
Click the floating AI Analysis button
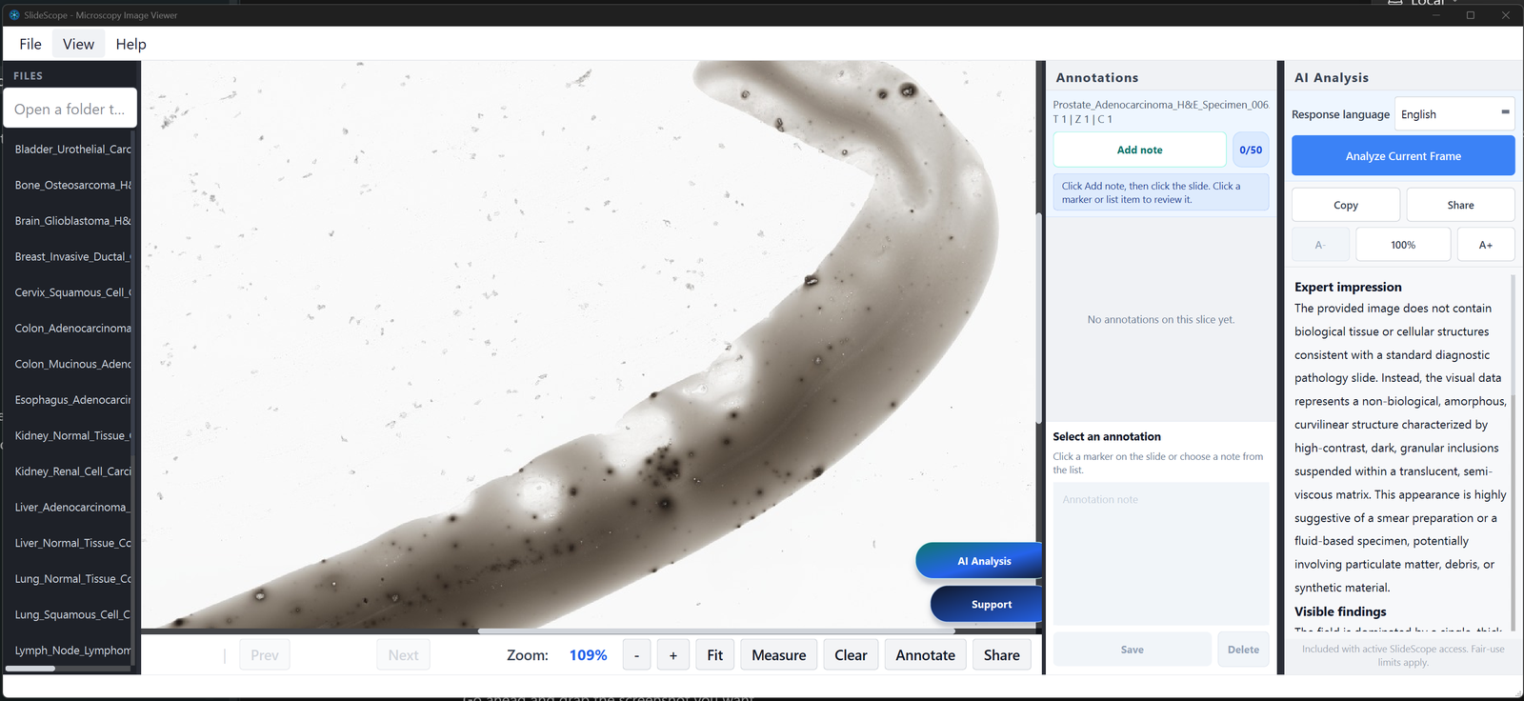point(979,561)
